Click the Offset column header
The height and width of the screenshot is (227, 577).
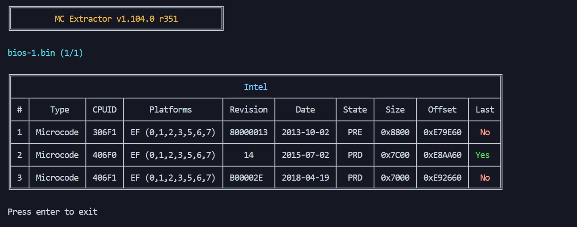[442, 110]
